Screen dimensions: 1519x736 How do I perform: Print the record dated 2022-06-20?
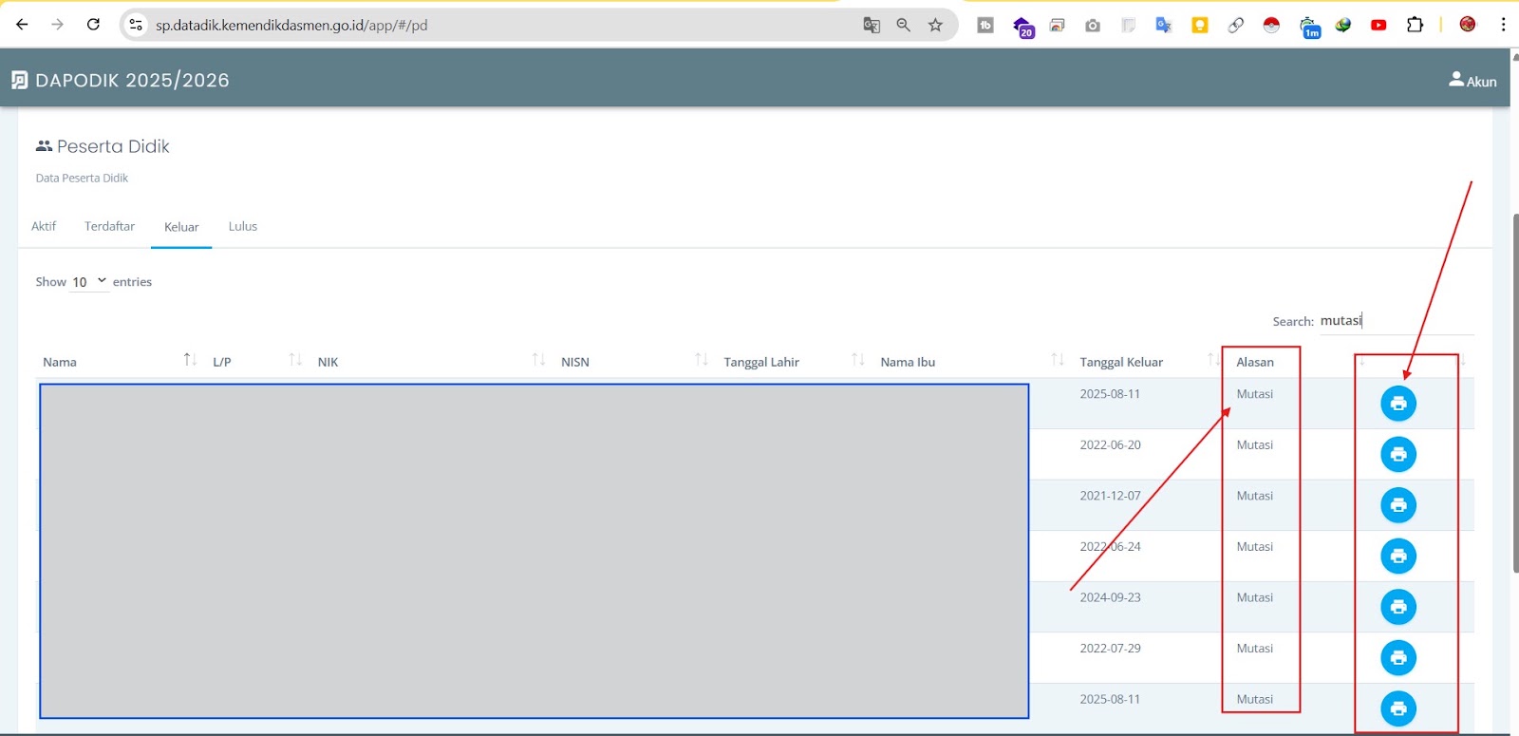pos(1397,454)
